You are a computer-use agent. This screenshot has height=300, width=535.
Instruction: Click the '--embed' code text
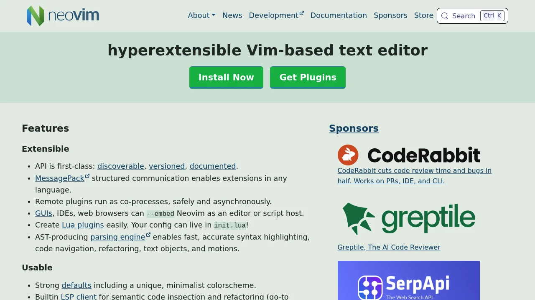coord(160,214)
